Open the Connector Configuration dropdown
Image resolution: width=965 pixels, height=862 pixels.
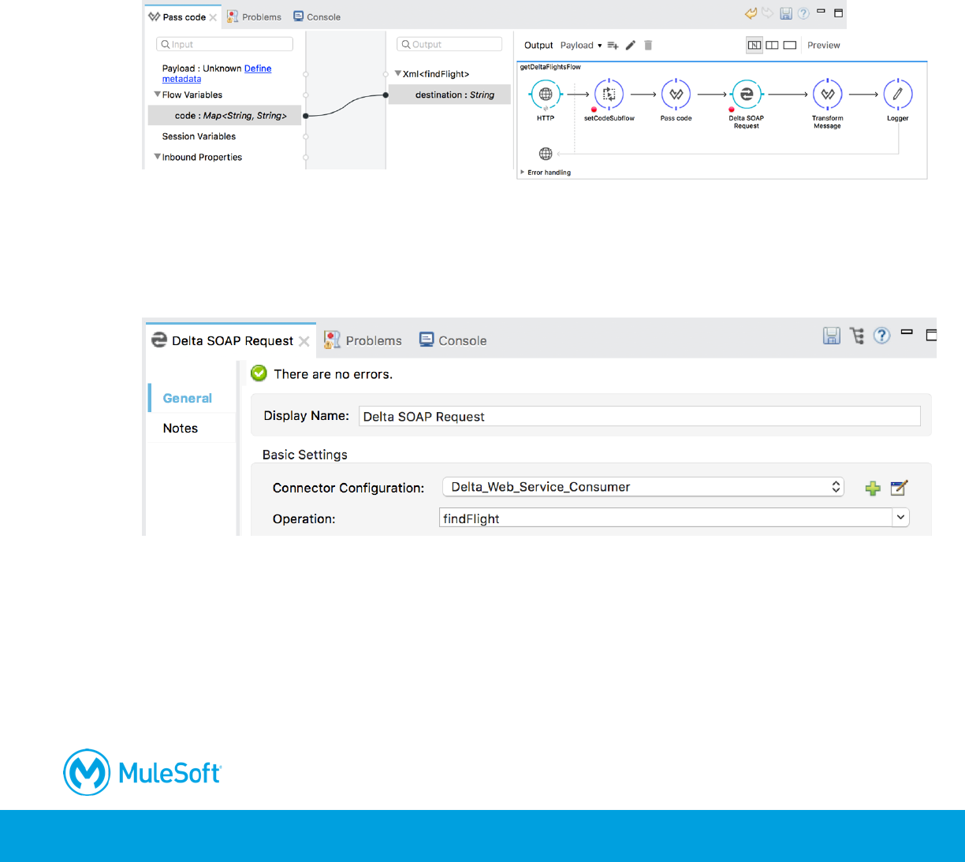coord(643,487)
